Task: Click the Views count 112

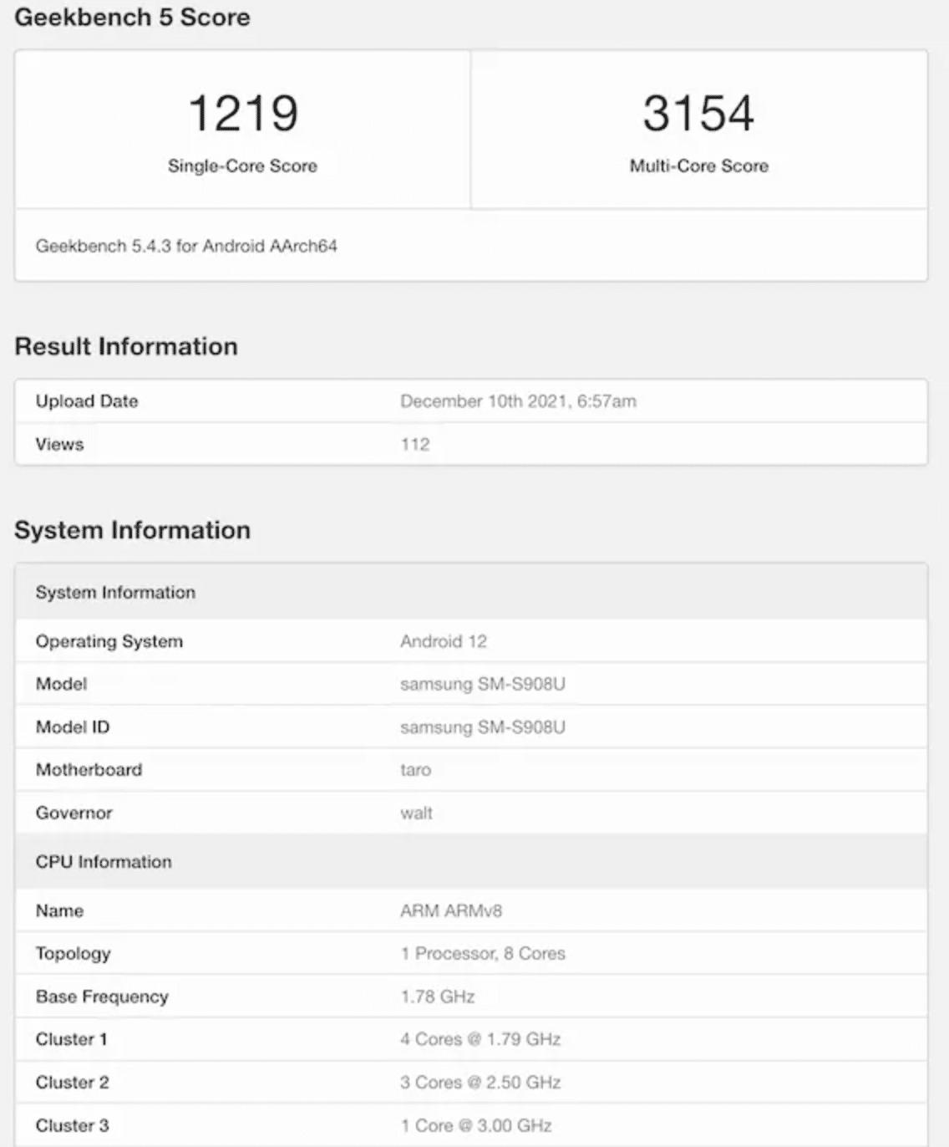Action: (x=415, y=444)
